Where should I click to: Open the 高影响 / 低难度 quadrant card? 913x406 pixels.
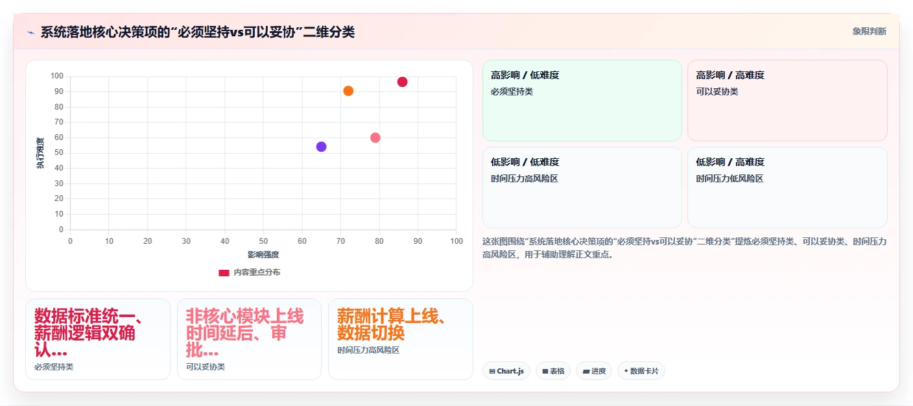coord(582,101)
